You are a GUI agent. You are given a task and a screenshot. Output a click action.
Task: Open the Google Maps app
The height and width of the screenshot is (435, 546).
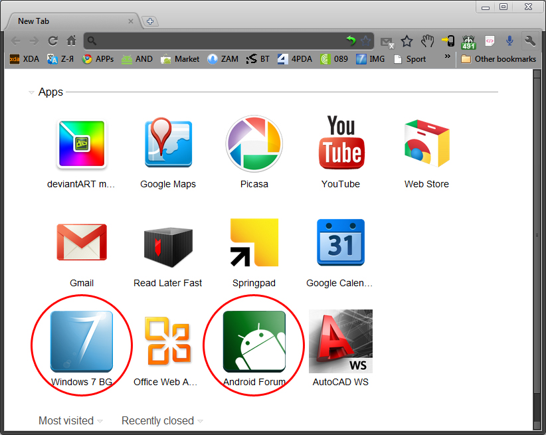pos(168,142)
